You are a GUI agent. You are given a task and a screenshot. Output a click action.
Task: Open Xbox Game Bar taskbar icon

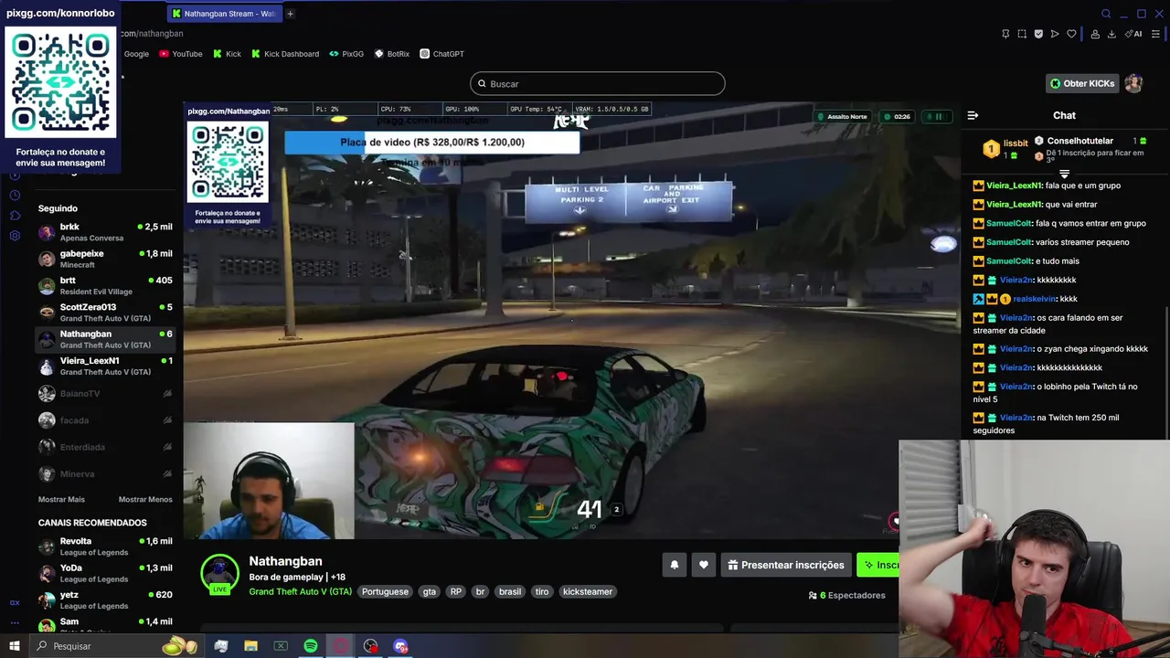pyautogui.click(x=281, y=646)
